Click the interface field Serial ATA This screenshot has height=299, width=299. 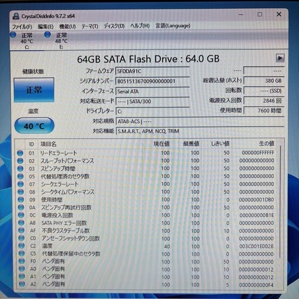click(152, 91)
